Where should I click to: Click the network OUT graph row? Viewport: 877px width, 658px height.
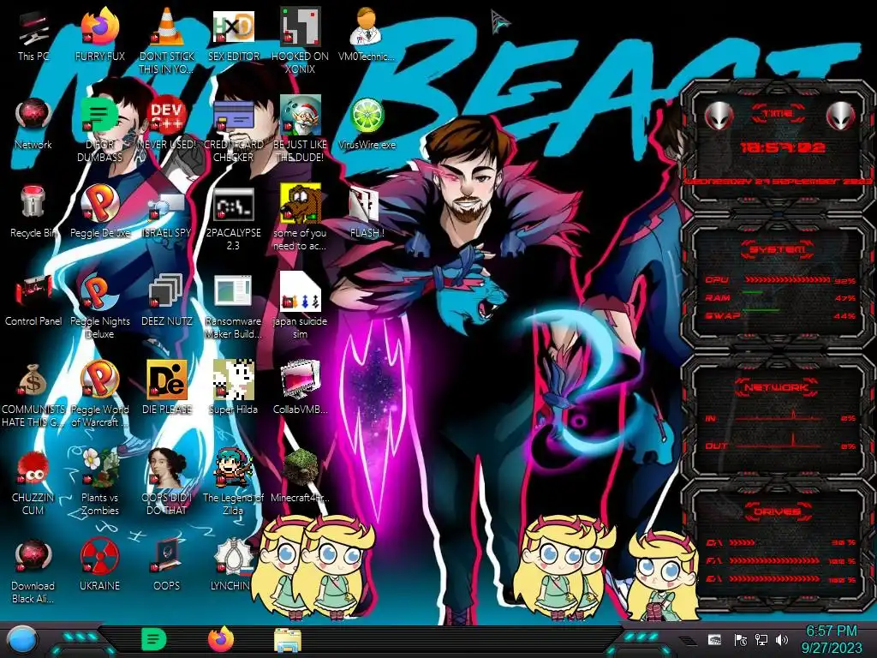[781, 445]
